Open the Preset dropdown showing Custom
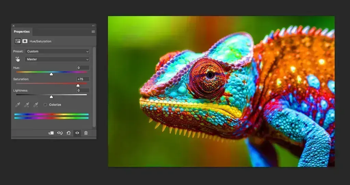 (x=57, y=51)
